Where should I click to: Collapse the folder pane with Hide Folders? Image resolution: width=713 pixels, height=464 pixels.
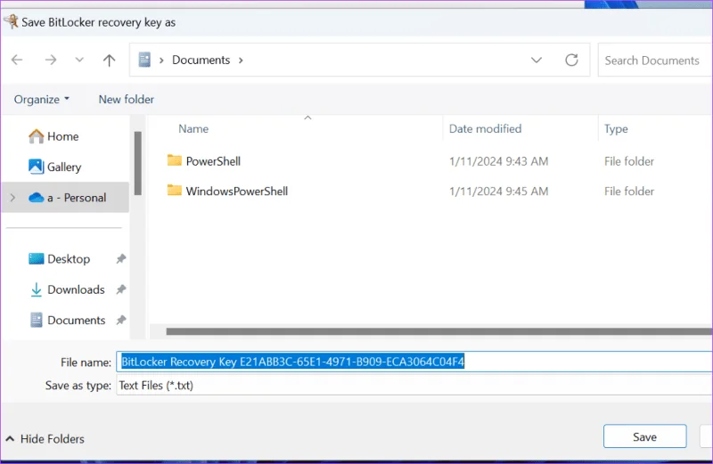(x=45, y=439)
